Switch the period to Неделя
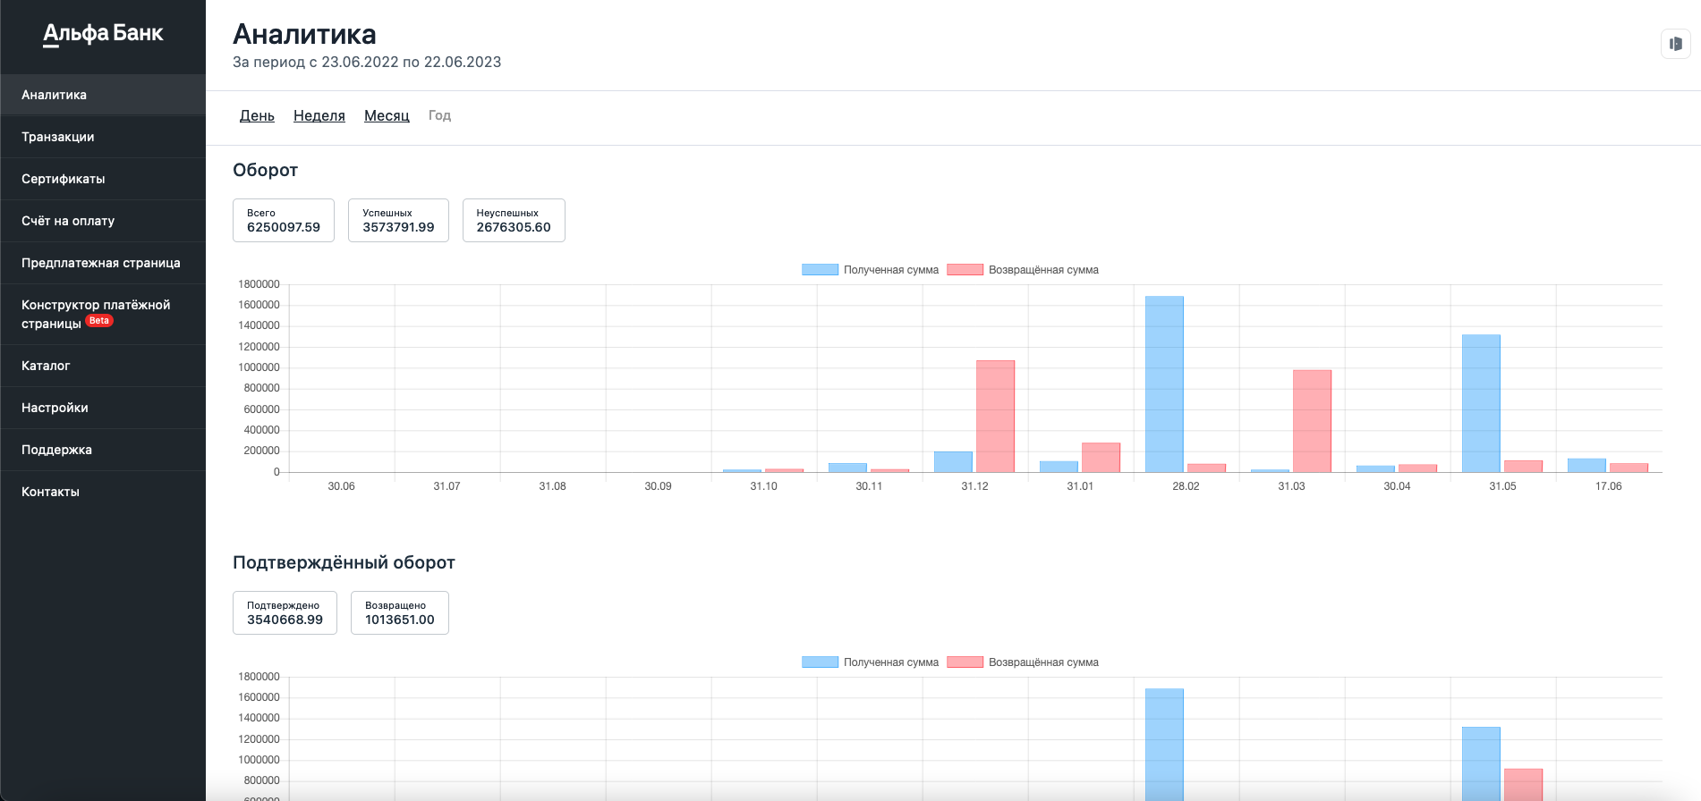This screenshot has height=801, width=1701. pyautogui.click(x=319, y=115)
